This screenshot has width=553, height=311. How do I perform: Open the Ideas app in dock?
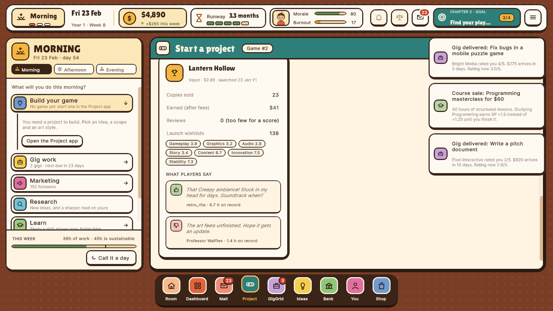(x=302, y=286)
